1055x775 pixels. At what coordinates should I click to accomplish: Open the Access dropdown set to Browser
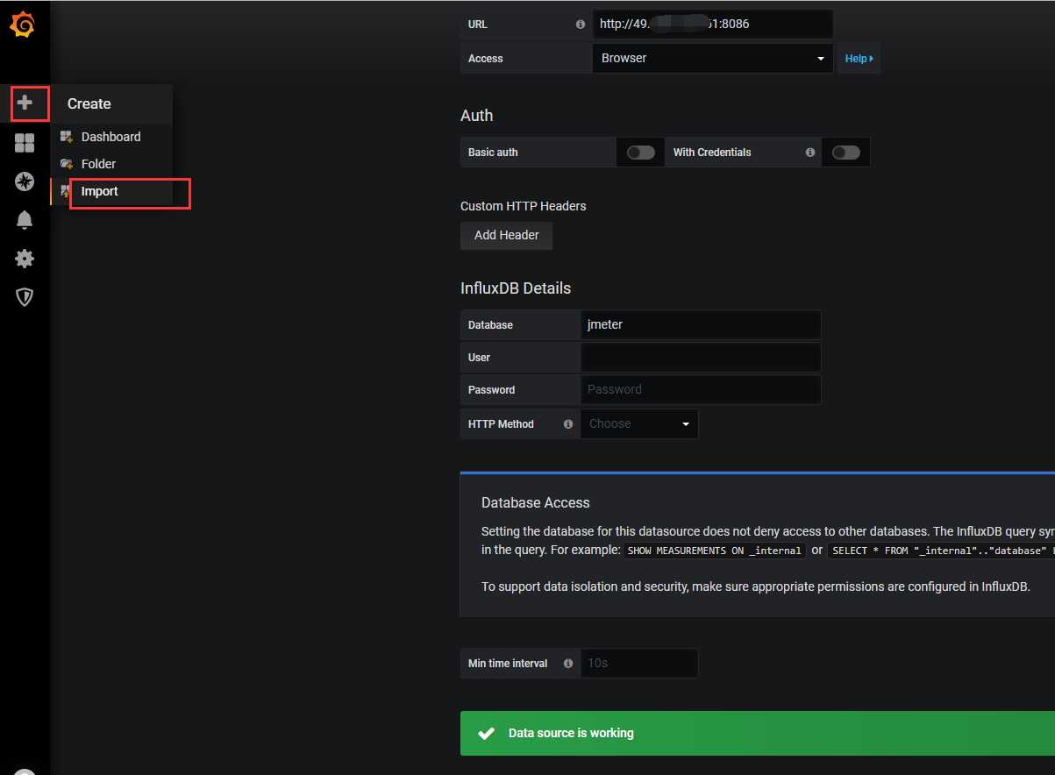click(x=713, y=59)
